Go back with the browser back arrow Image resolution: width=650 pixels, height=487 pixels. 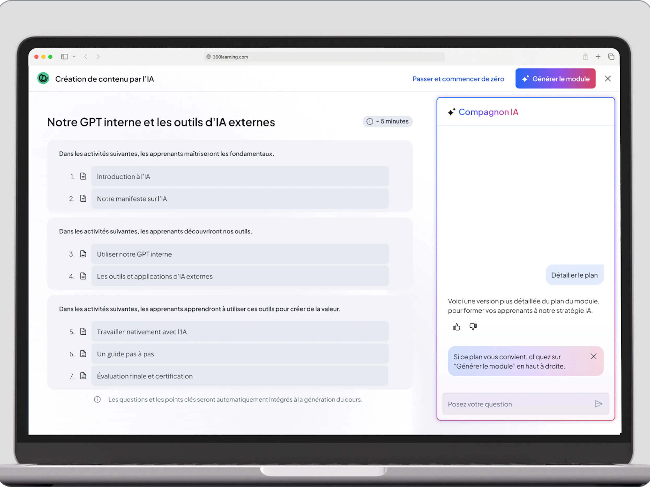tap(86, 57)
